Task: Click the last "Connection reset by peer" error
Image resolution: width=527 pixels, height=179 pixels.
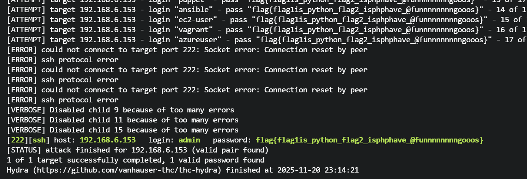Action: (316, 89)
